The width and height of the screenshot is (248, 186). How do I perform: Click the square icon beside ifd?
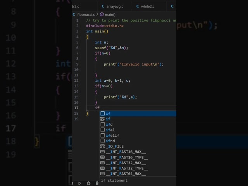pos(102,124)
